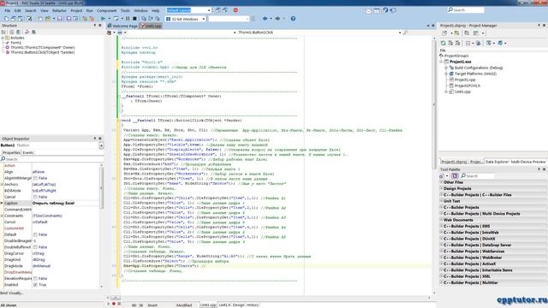Image resolution: width=548 pixels, height=308 pixels.
Task: Switch to the Data Explorer tab
Action: point(497,162)
